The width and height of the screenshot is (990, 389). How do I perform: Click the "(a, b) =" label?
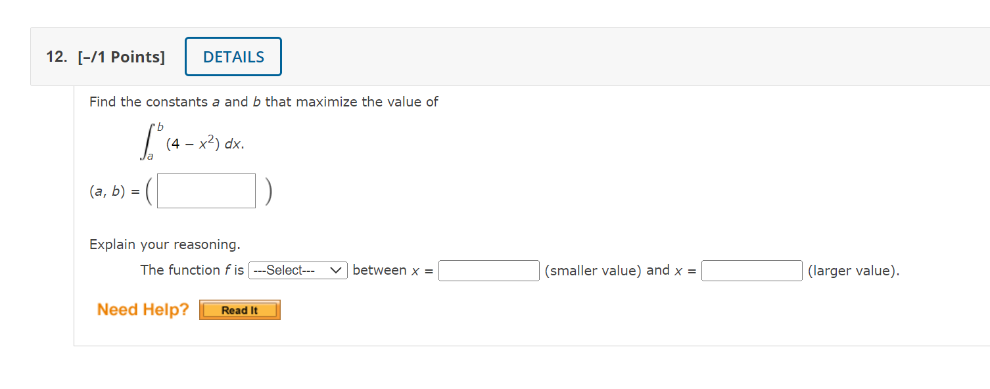click(114, 192)
